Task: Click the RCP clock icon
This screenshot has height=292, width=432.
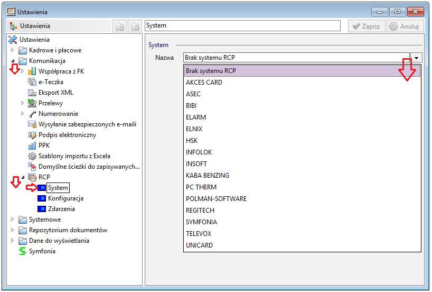Action: [x=32, y=177]
